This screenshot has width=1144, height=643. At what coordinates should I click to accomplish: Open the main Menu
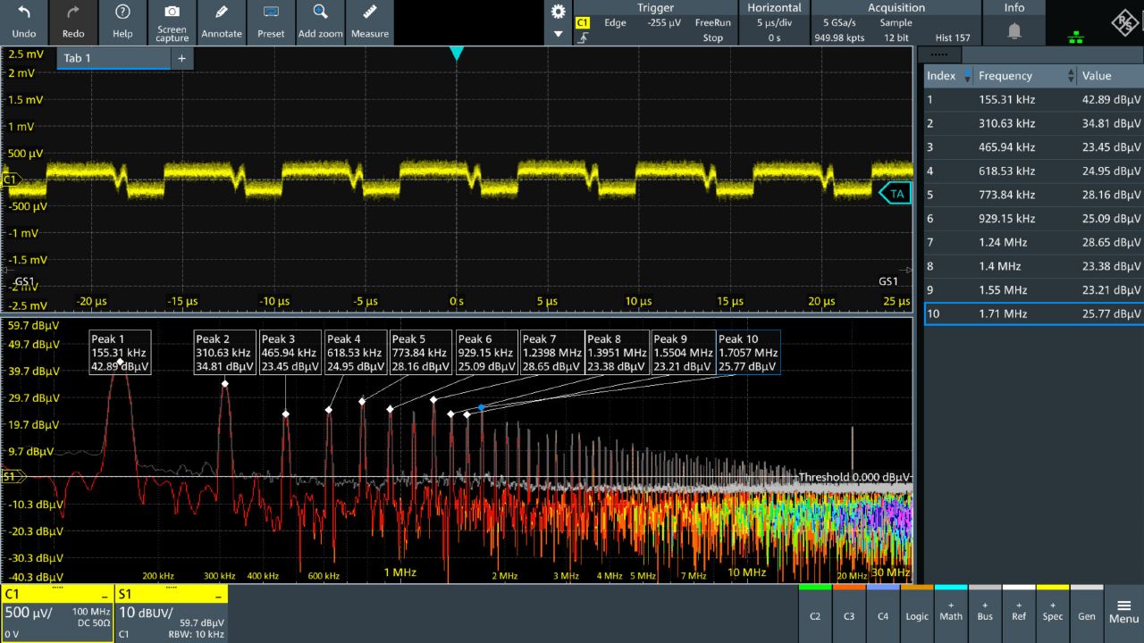tap(1123, 613)
